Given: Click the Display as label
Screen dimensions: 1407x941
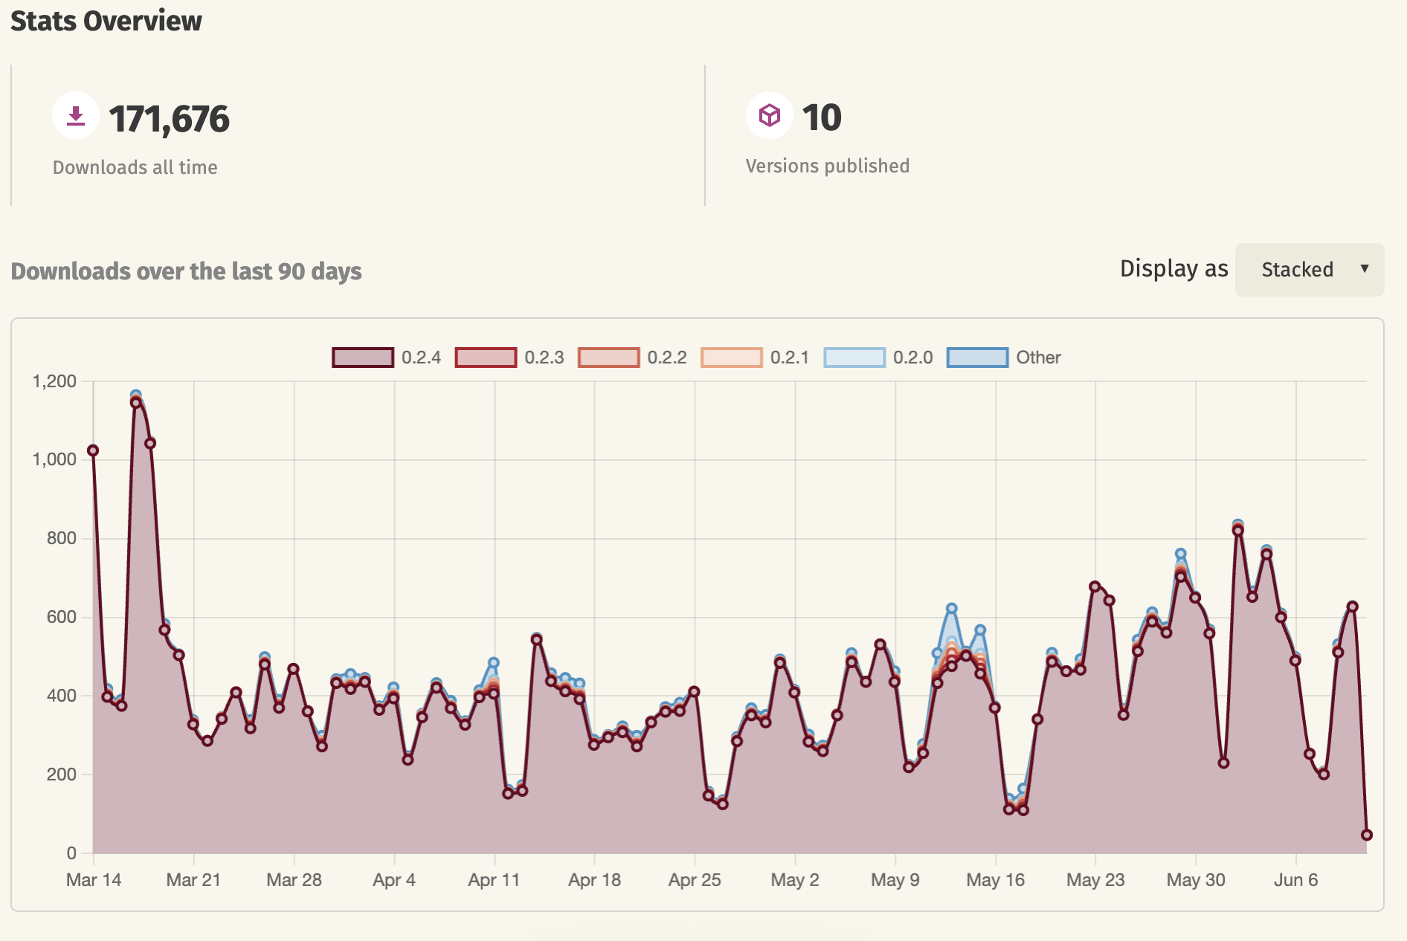Looking at the screenshot, I should coord(1173,268).
